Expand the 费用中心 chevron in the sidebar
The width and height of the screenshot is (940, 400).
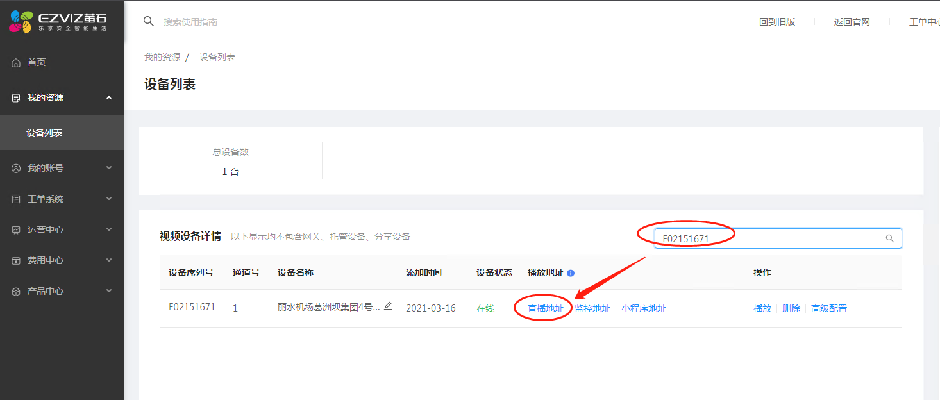coord(108,260)
